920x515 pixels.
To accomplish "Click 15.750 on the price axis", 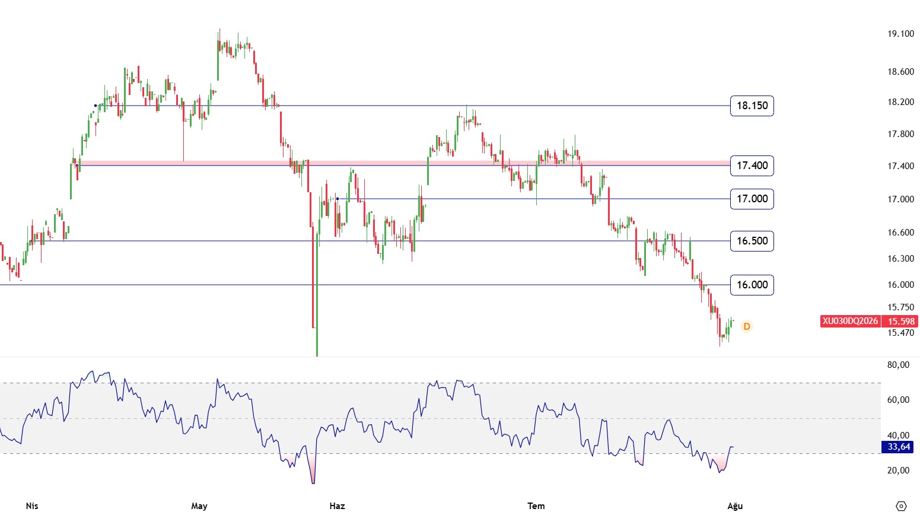I will (x=900, y=307).
